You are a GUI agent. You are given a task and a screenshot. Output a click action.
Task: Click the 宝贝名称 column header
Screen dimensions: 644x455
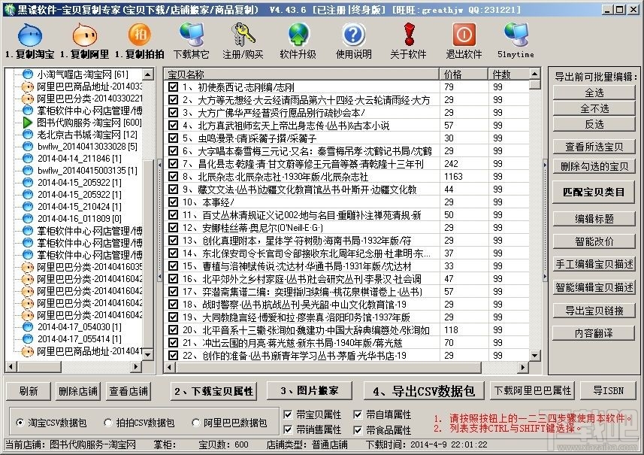pyautogui.click(x=301, y=74)
